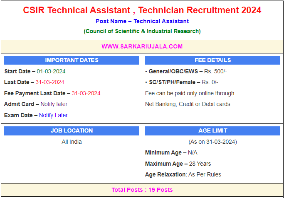Open the WWW.SARKARIUJALA.COM website link
The image size is (284, 198).
(142, 46)
